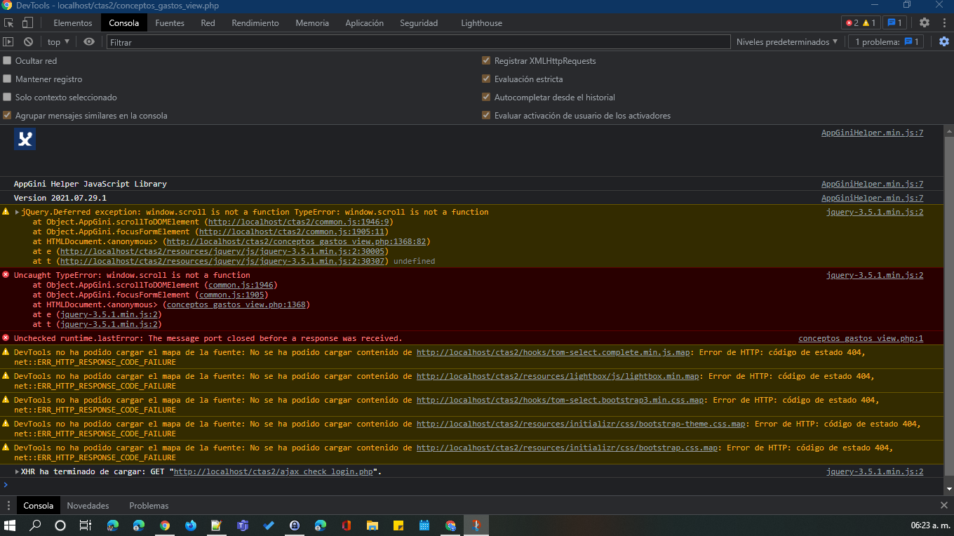Switch to the Seguridad tab
This screenshot has height=536, width=954.
point(419,23)
